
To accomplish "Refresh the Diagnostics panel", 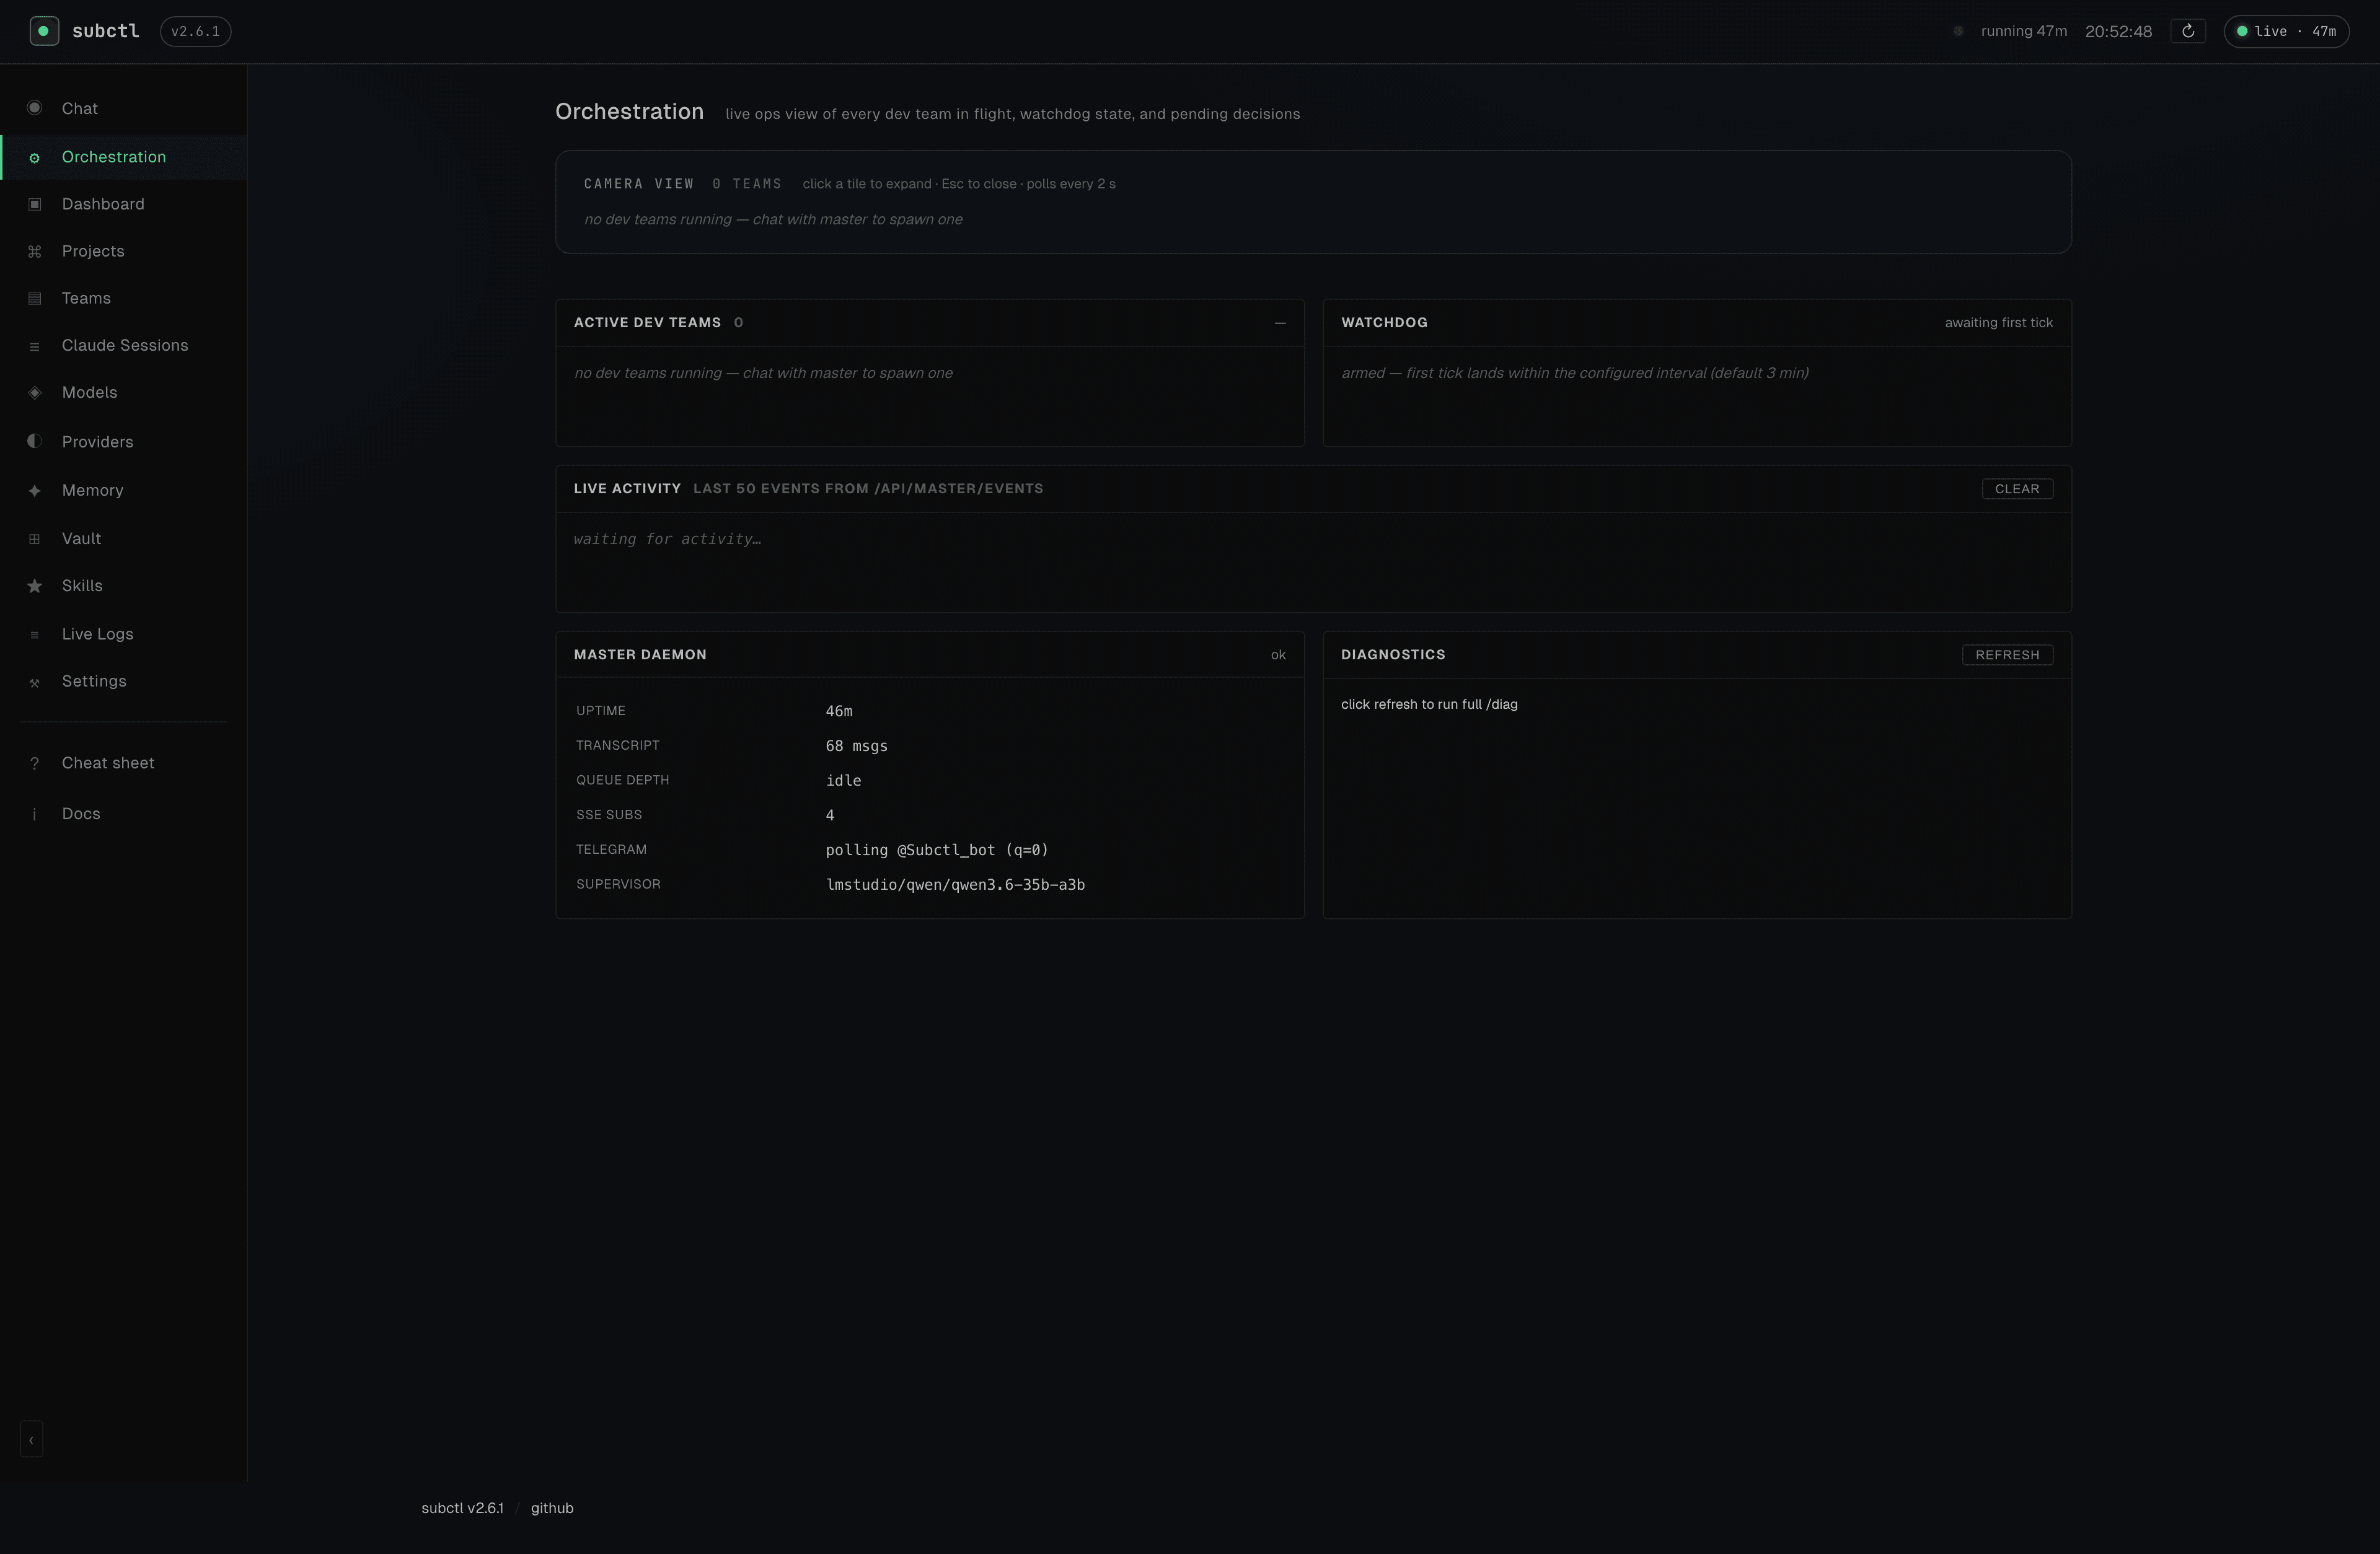I will click(x=2007, y=655).
